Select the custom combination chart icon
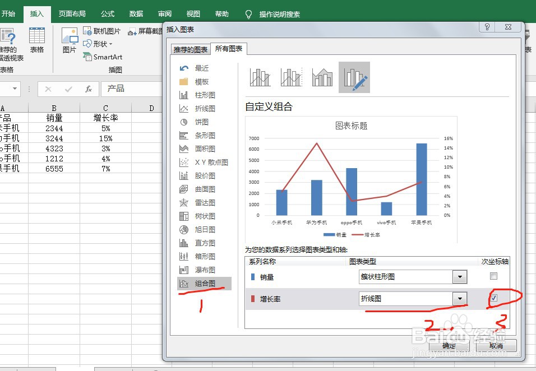536x371 pixels. pos(354,77)
